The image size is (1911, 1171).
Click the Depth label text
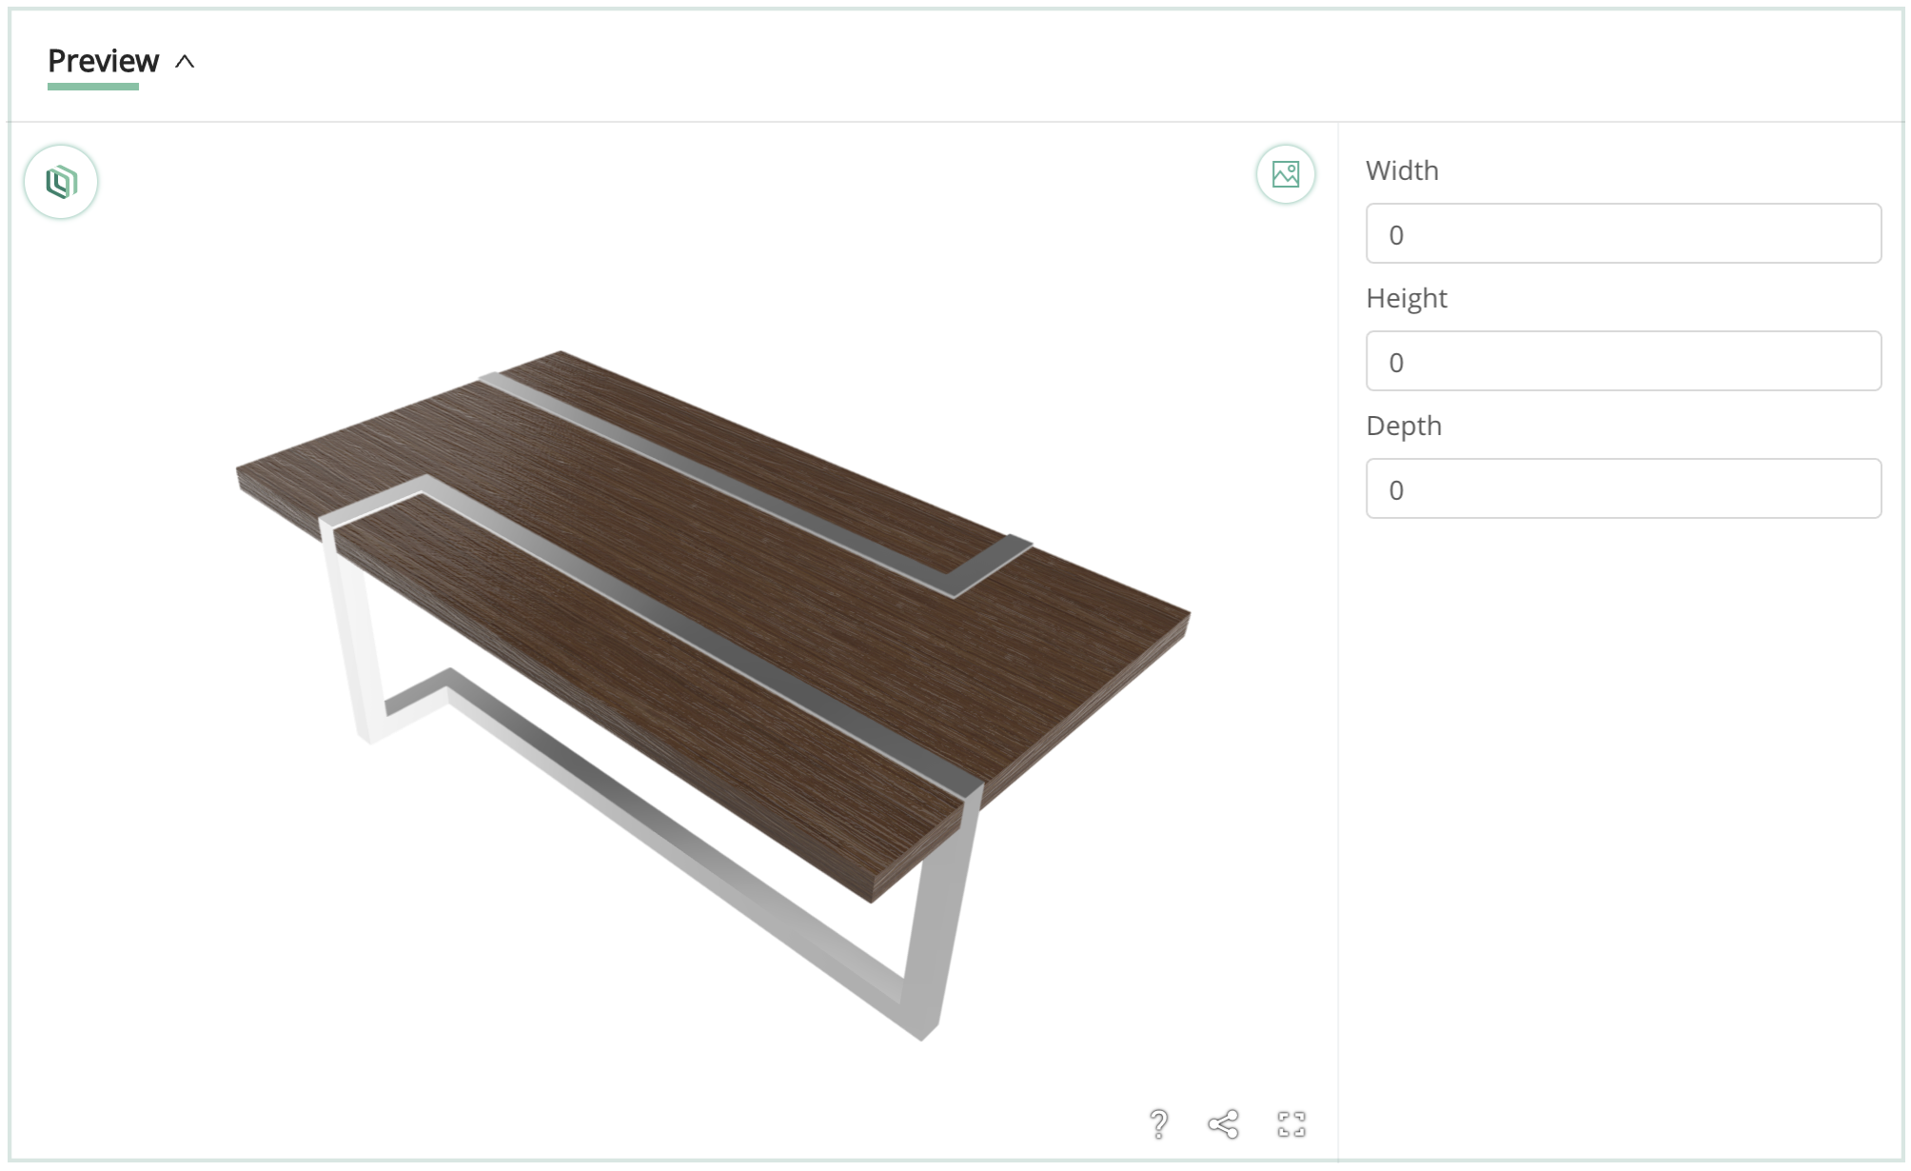tap(1403, 426)
